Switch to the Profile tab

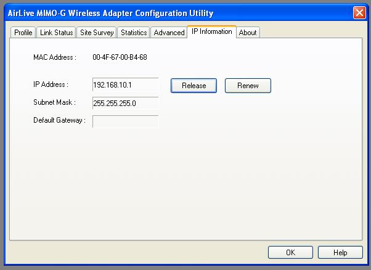point(23,33)
